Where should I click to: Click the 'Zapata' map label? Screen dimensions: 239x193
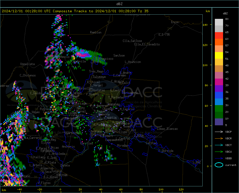pyautogui.click(x=65, y=165)
